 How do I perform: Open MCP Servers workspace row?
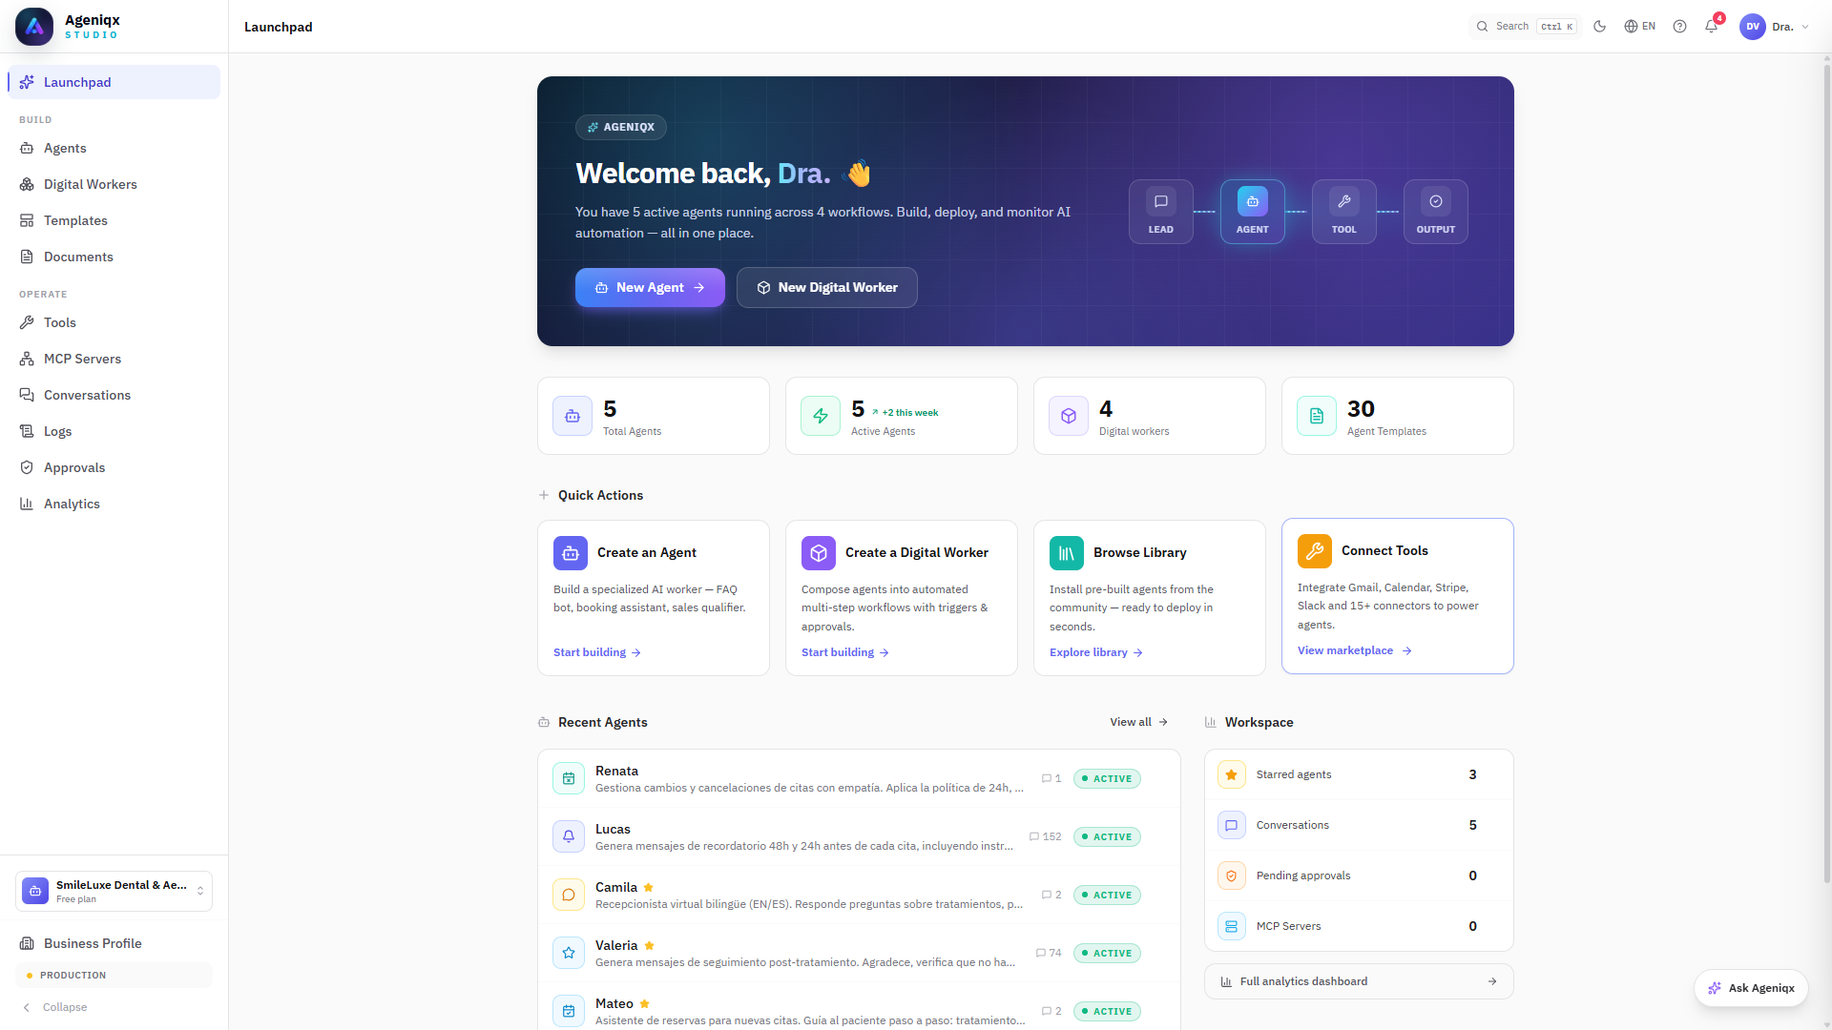coord(1359,926)
